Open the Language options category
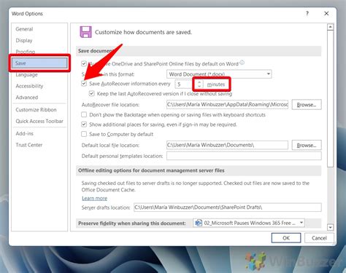The height and width of the screenshot is (273, 346). click(26, 74)
